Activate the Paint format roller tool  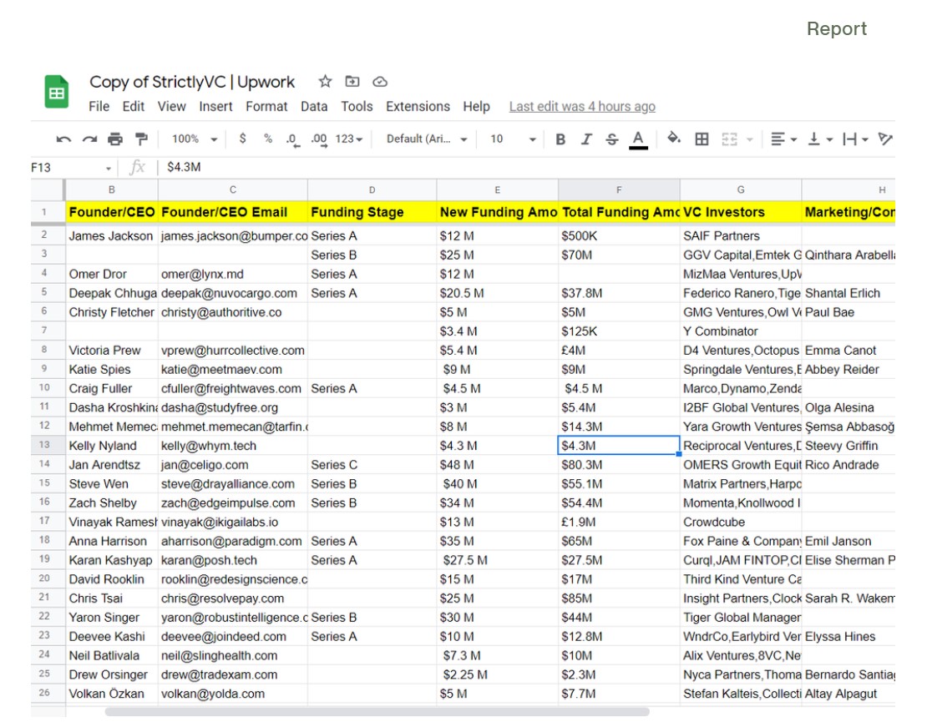pos(141,139)
